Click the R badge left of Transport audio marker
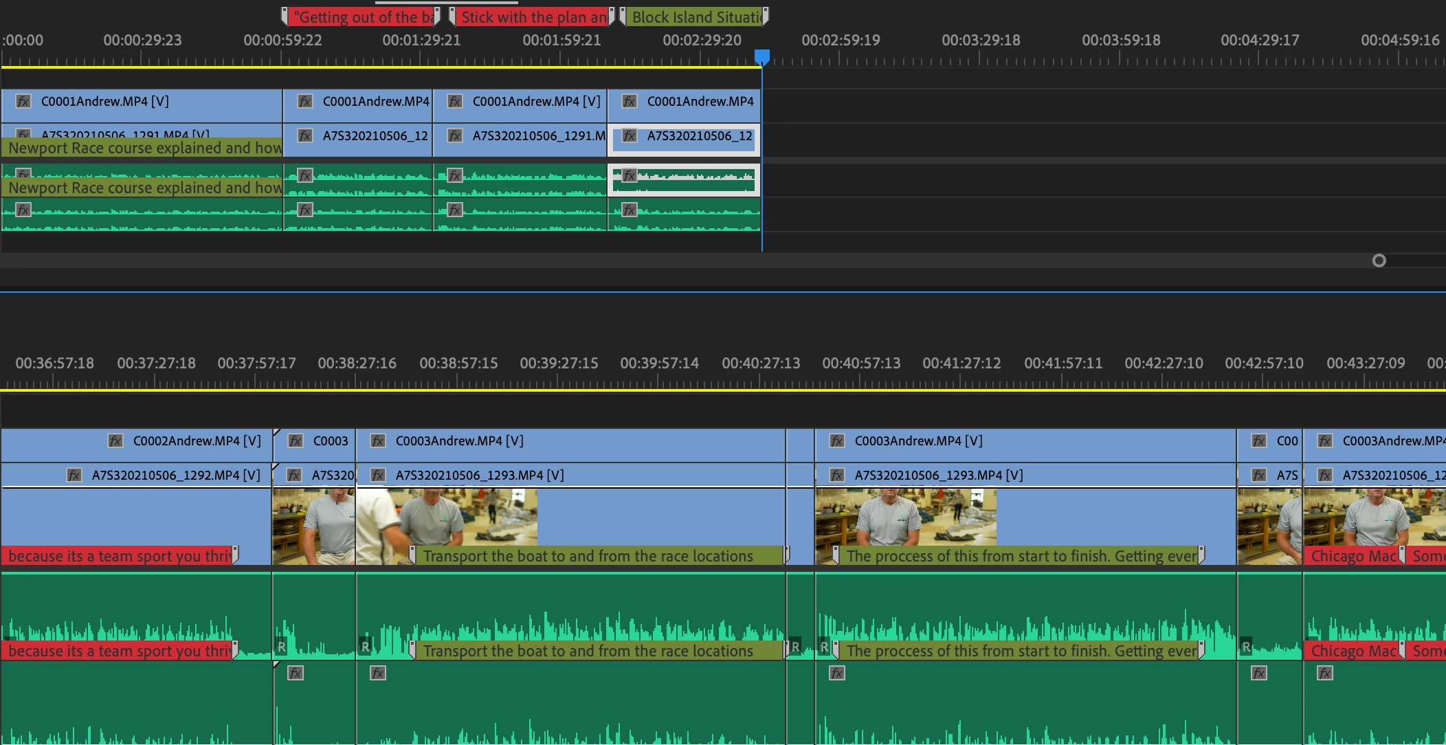 click(366, 646)
